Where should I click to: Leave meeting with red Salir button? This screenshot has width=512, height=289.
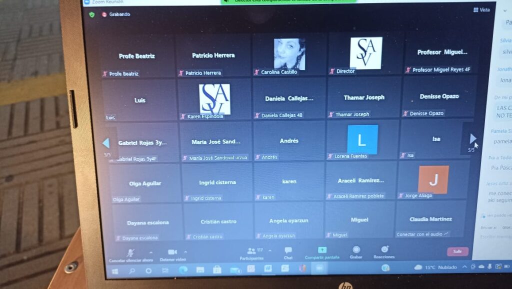click(x=457, y=251)
